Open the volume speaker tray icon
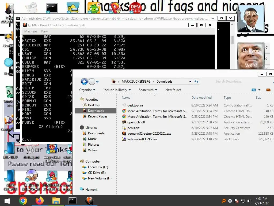 (x=249, y=201)
